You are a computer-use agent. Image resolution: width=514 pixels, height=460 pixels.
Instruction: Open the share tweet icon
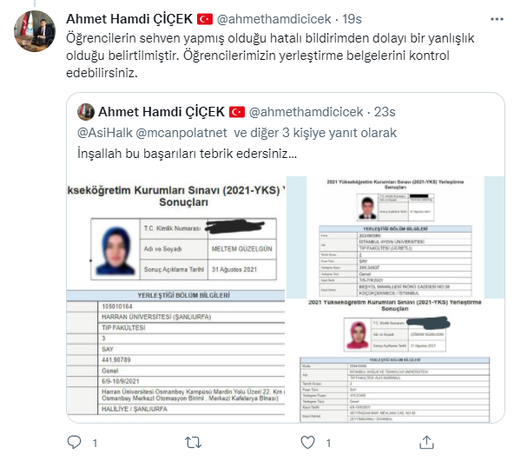[426, 442]
